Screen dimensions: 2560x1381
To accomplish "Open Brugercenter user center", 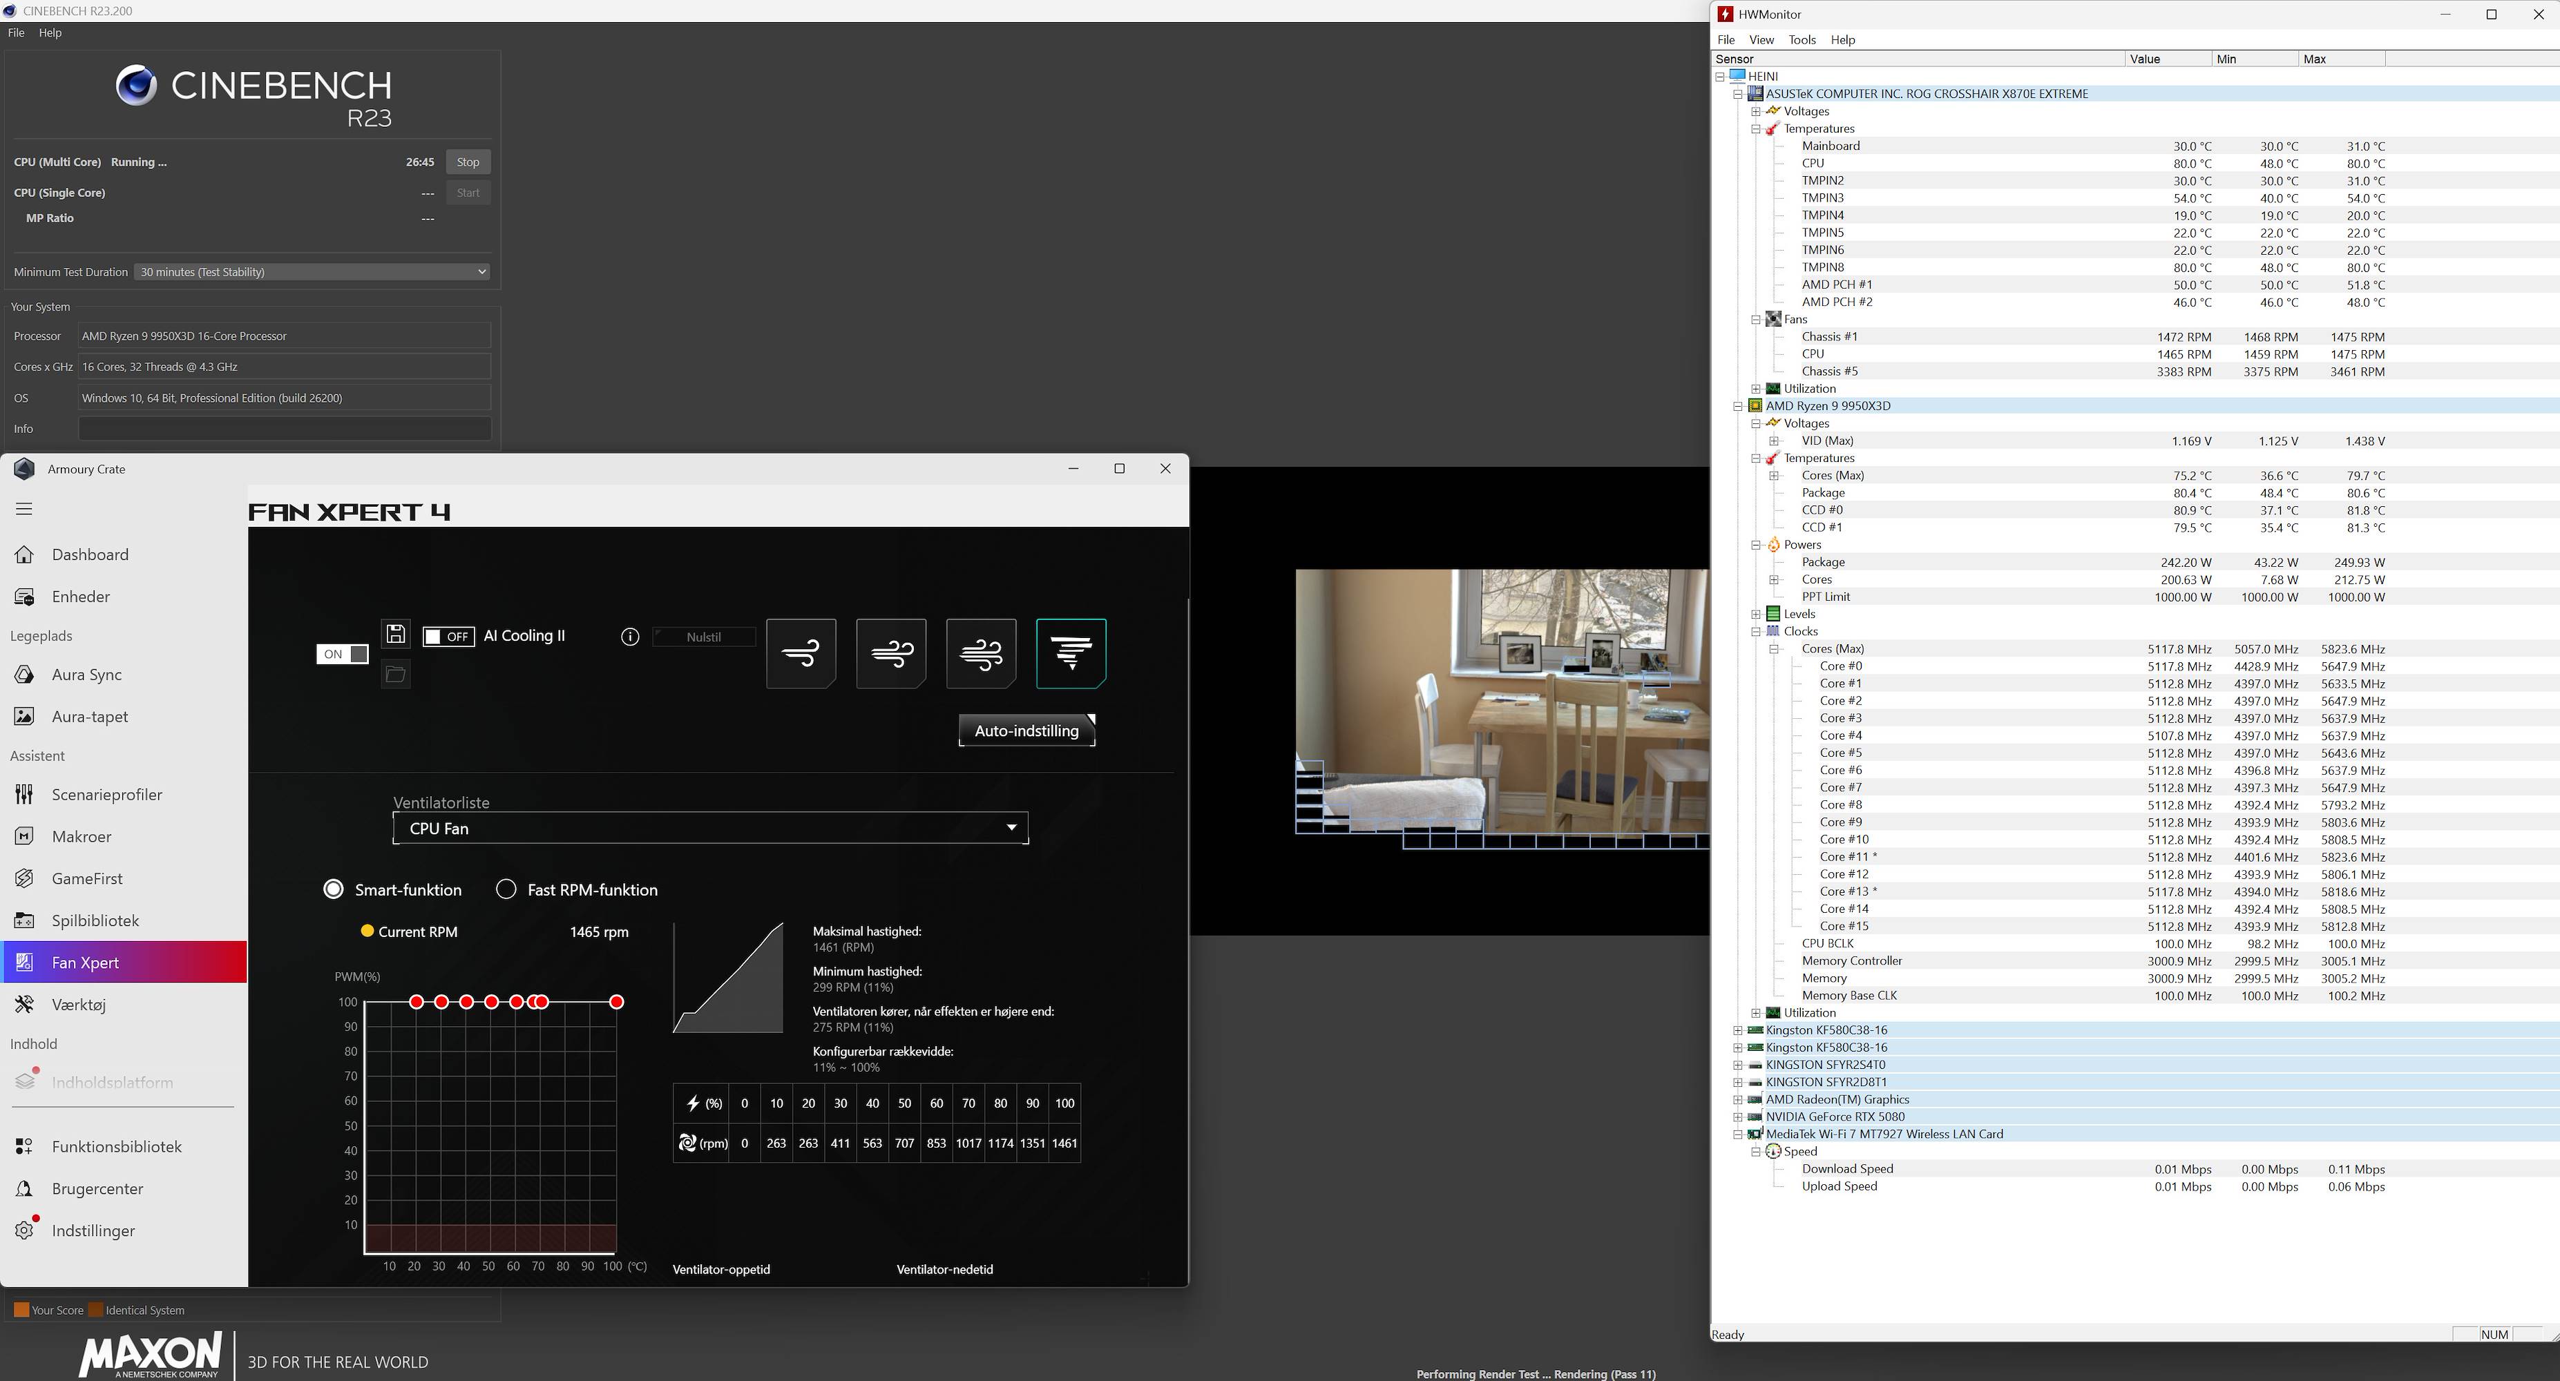I will [x=97, y=1188].
